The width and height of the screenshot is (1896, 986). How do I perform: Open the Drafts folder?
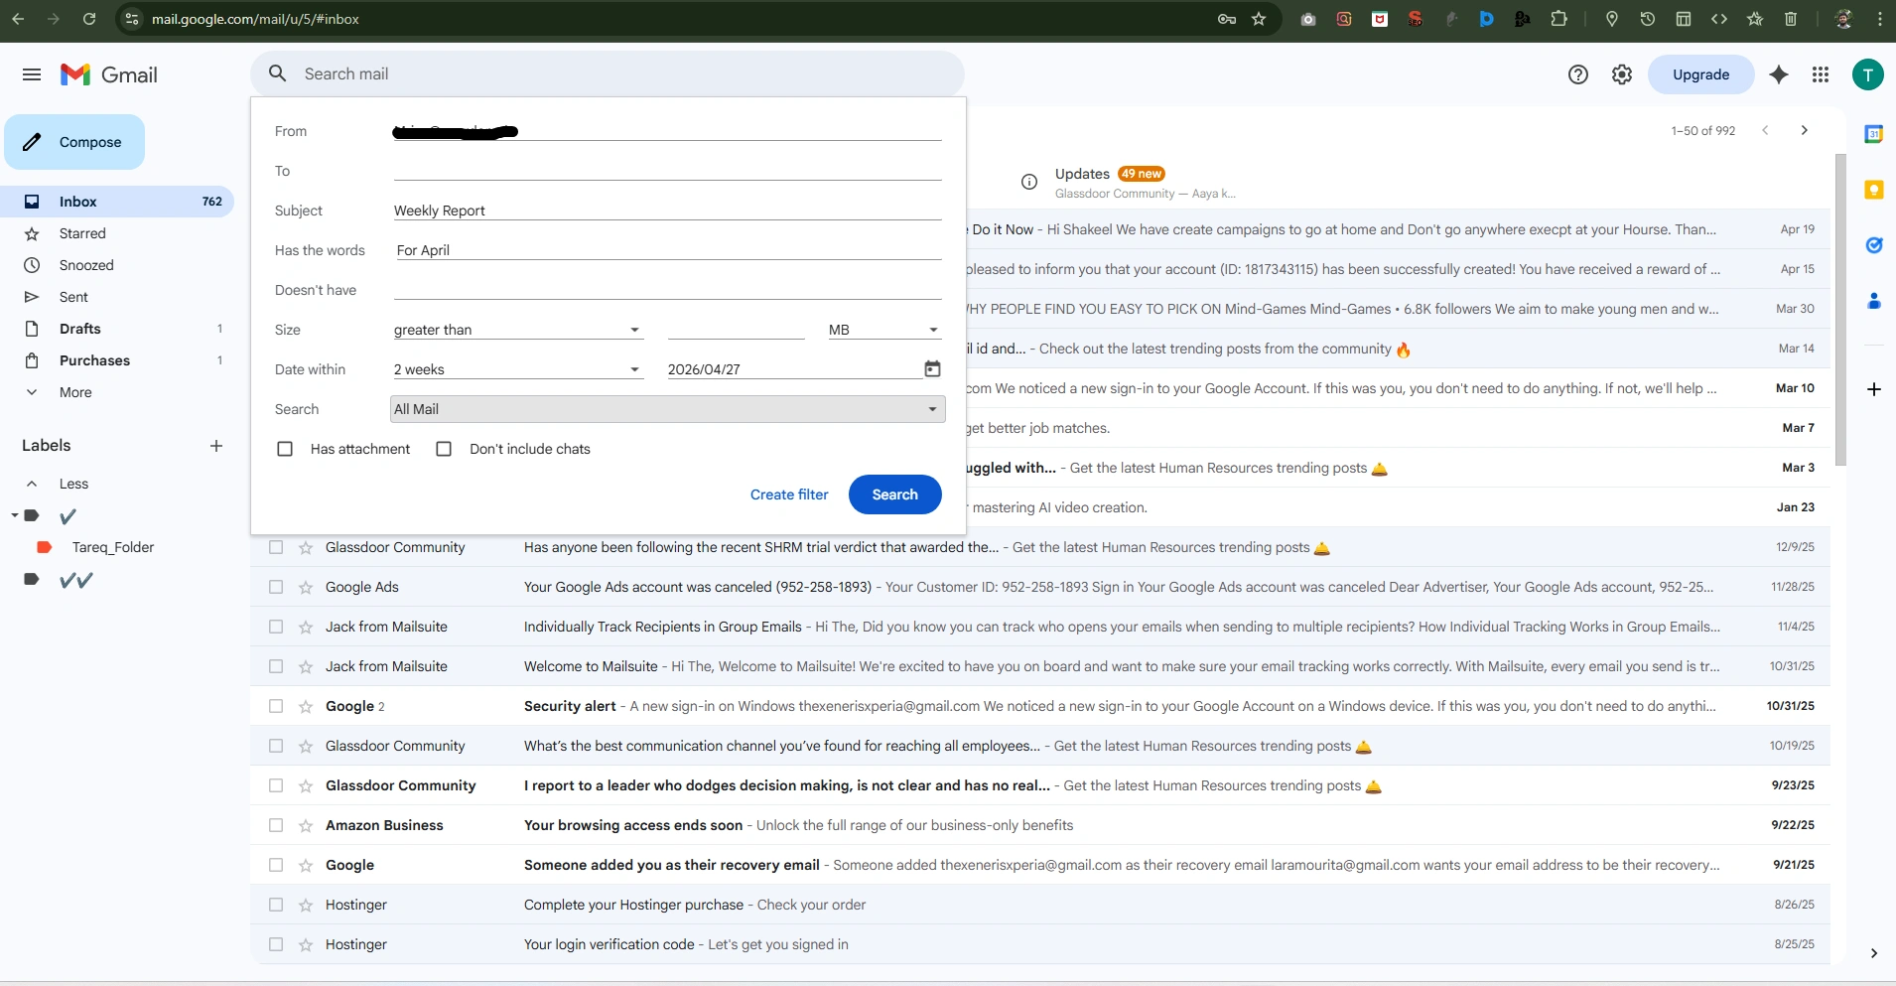point(117,329)
